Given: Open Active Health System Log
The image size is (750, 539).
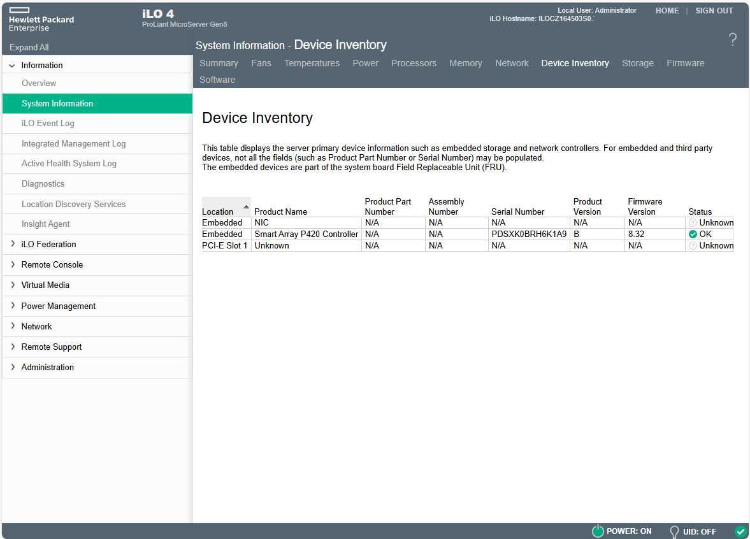Looking at the screenshot, I should pyautogui.click(x=97, y=164).
